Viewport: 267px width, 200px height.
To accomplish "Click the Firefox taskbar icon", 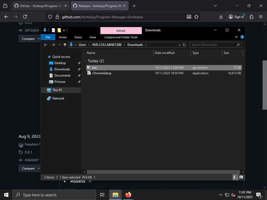I will pyautogui.click(x=128, y=195).
